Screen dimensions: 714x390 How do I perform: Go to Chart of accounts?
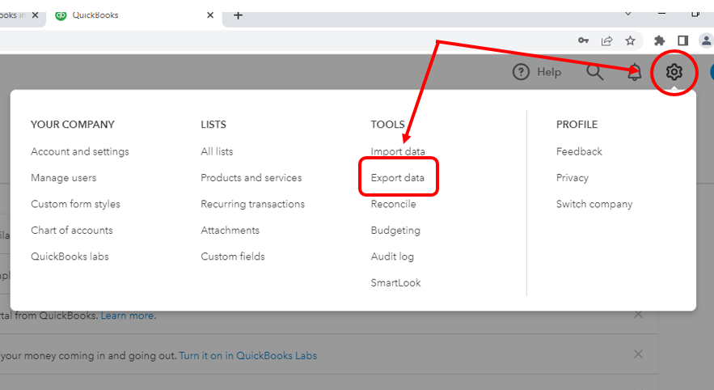pyautogui.click(x=71, y=230)
